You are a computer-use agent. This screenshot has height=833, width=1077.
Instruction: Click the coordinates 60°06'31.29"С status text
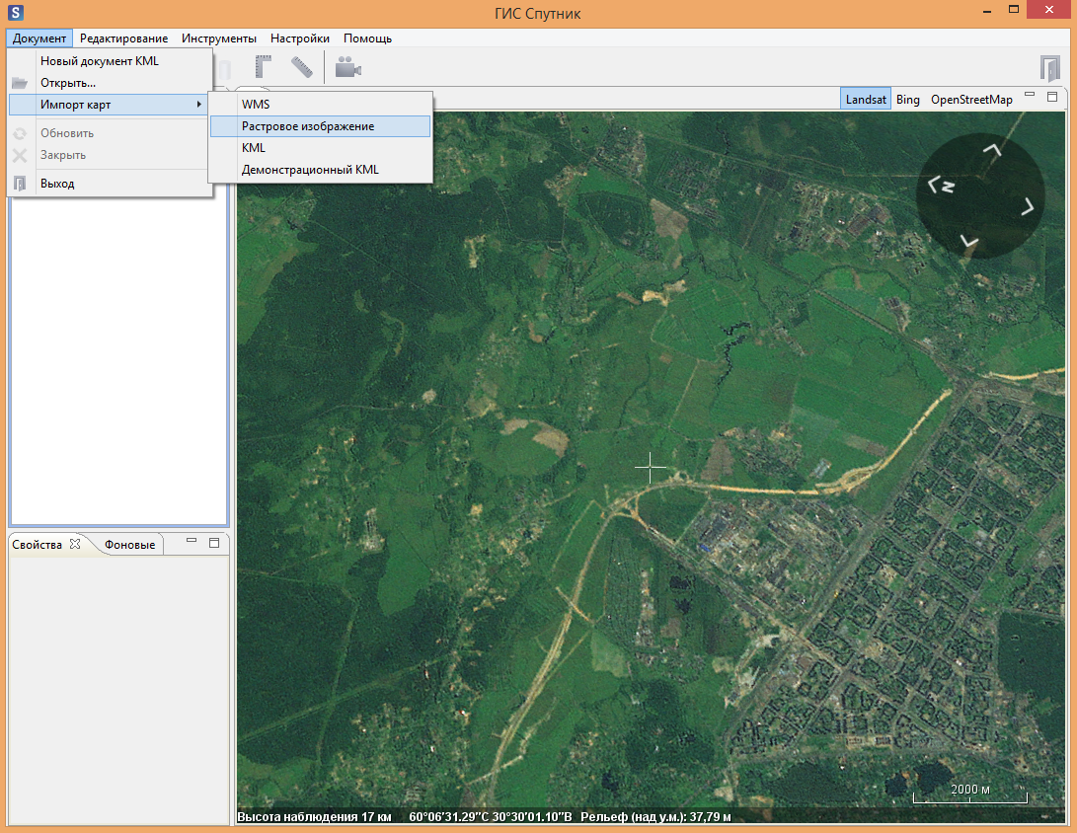pos(491,816)
